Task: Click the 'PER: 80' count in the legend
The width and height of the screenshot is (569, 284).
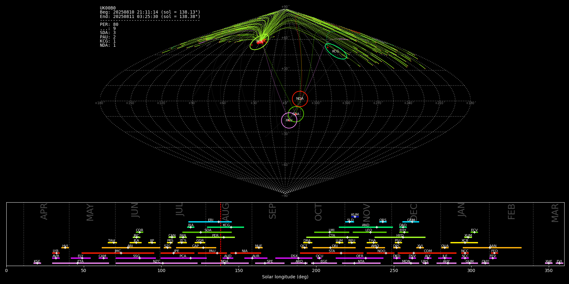Action: tap(109, 25)
